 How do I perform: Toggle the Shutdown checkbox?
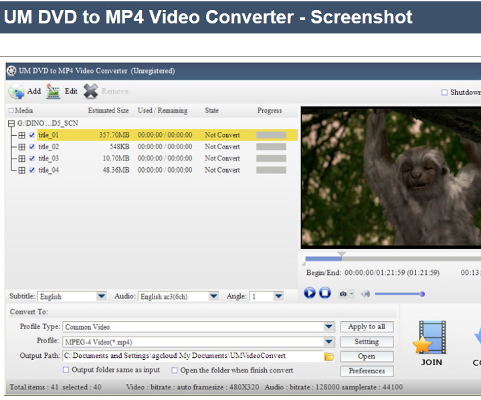pyautogui.click(x=444, y=92)
